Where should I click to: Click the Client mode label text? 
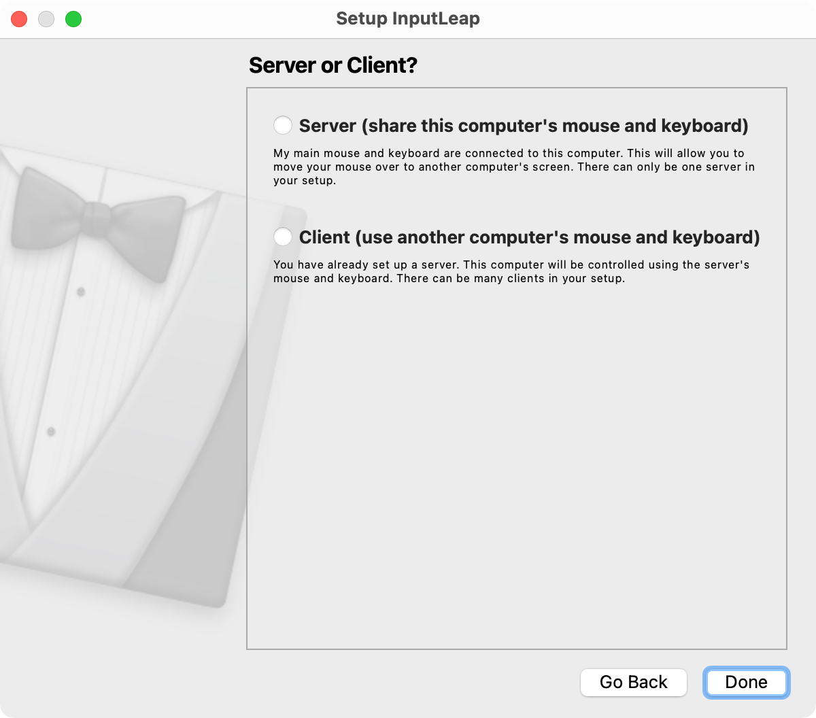529,237
